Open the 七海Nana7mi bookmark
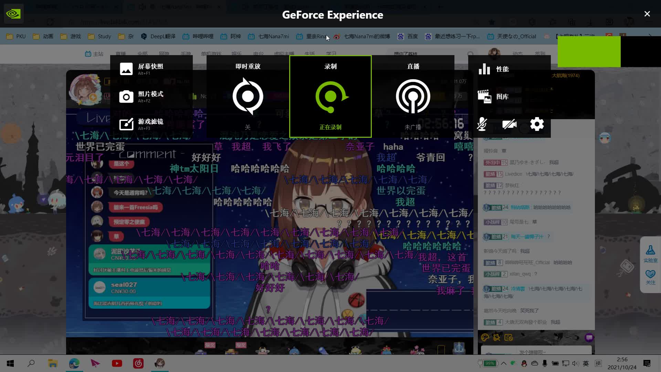The width and height of the screenshot is (661, 372). 269,37
